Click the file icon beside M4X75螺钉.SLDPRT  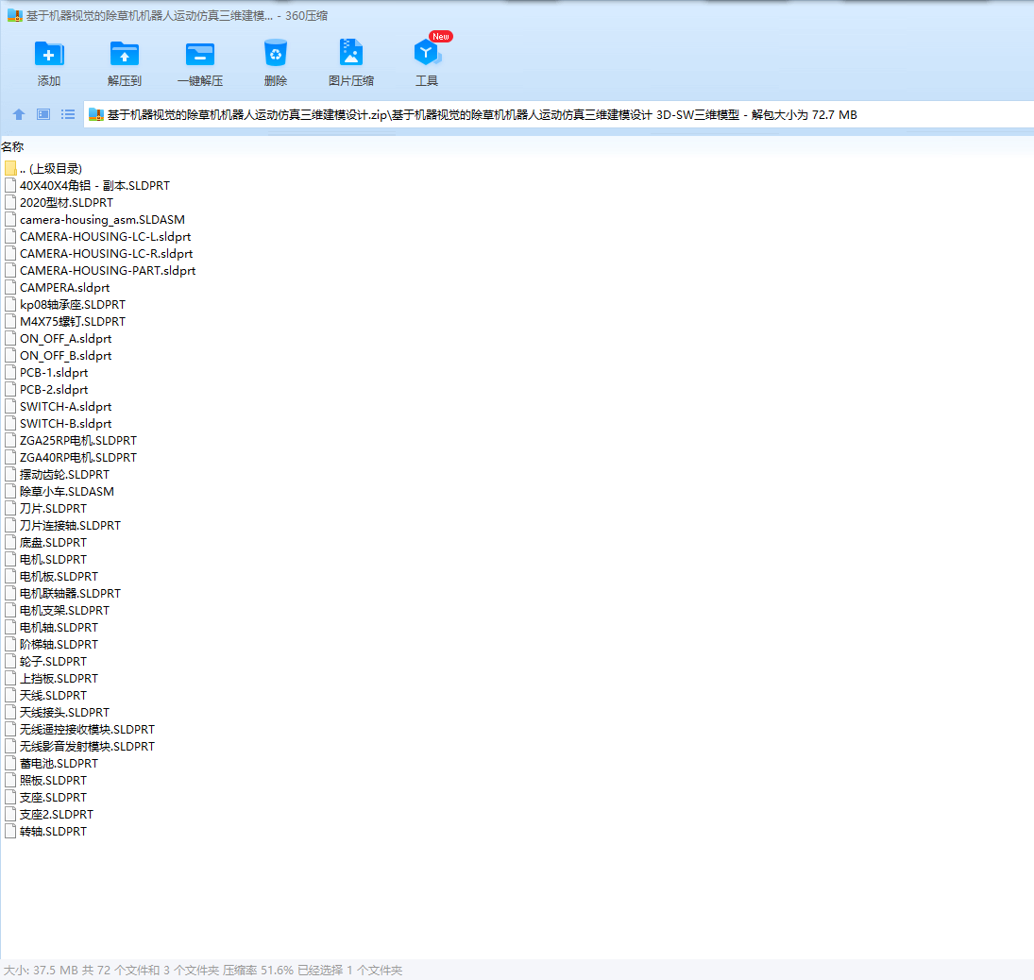click(9, 322)
